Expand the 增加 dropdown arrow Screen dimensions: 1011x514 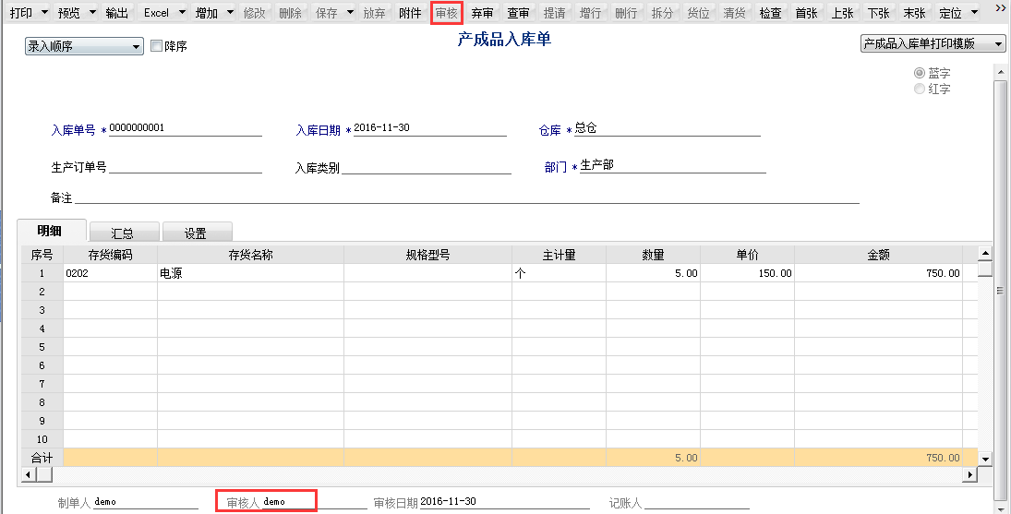tap(230, 13)
